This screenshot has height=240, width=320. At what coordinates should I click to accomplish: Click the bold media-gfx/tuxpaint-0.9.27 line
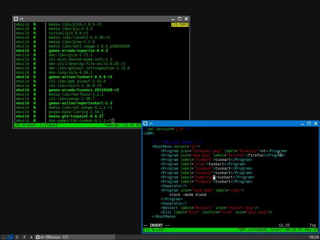click(x=76, y=116)
